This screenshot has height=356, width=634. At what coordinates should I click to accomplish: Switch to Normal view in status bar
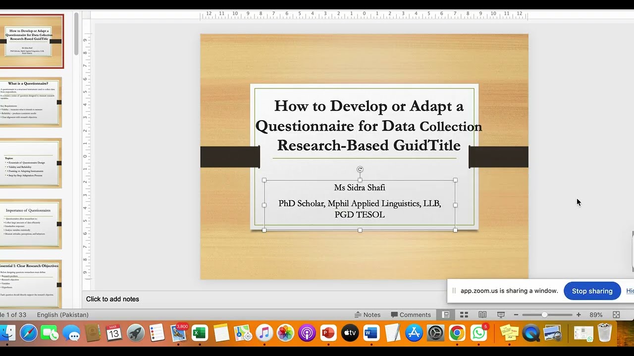click(446, 314)
